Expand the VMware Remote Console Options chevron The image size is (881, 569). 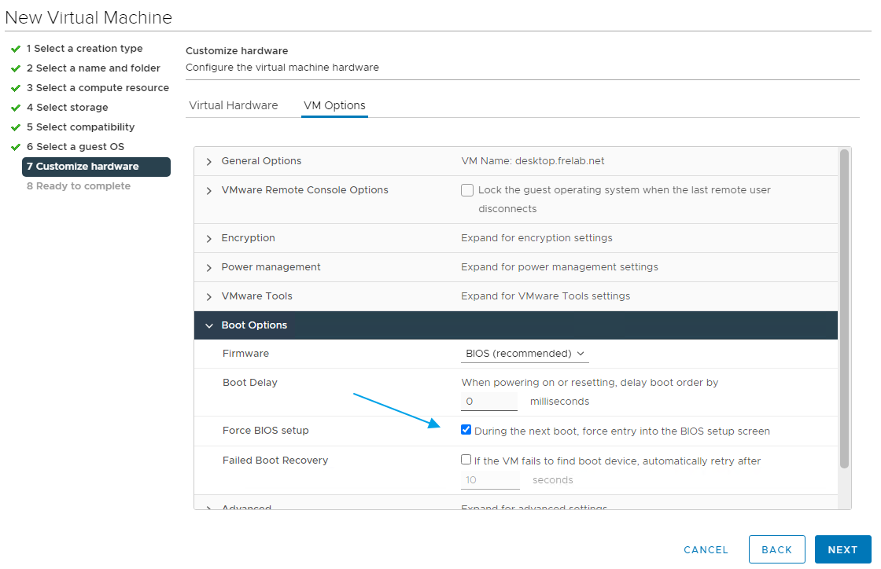click(209, 191)
